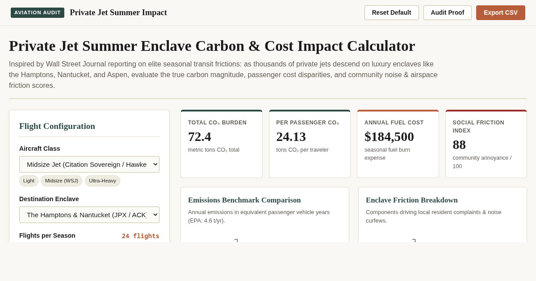This screenshot has height=281, width=536.
Task: Open the Aircraft Class dropdown
Action: [x=89, y=164]
